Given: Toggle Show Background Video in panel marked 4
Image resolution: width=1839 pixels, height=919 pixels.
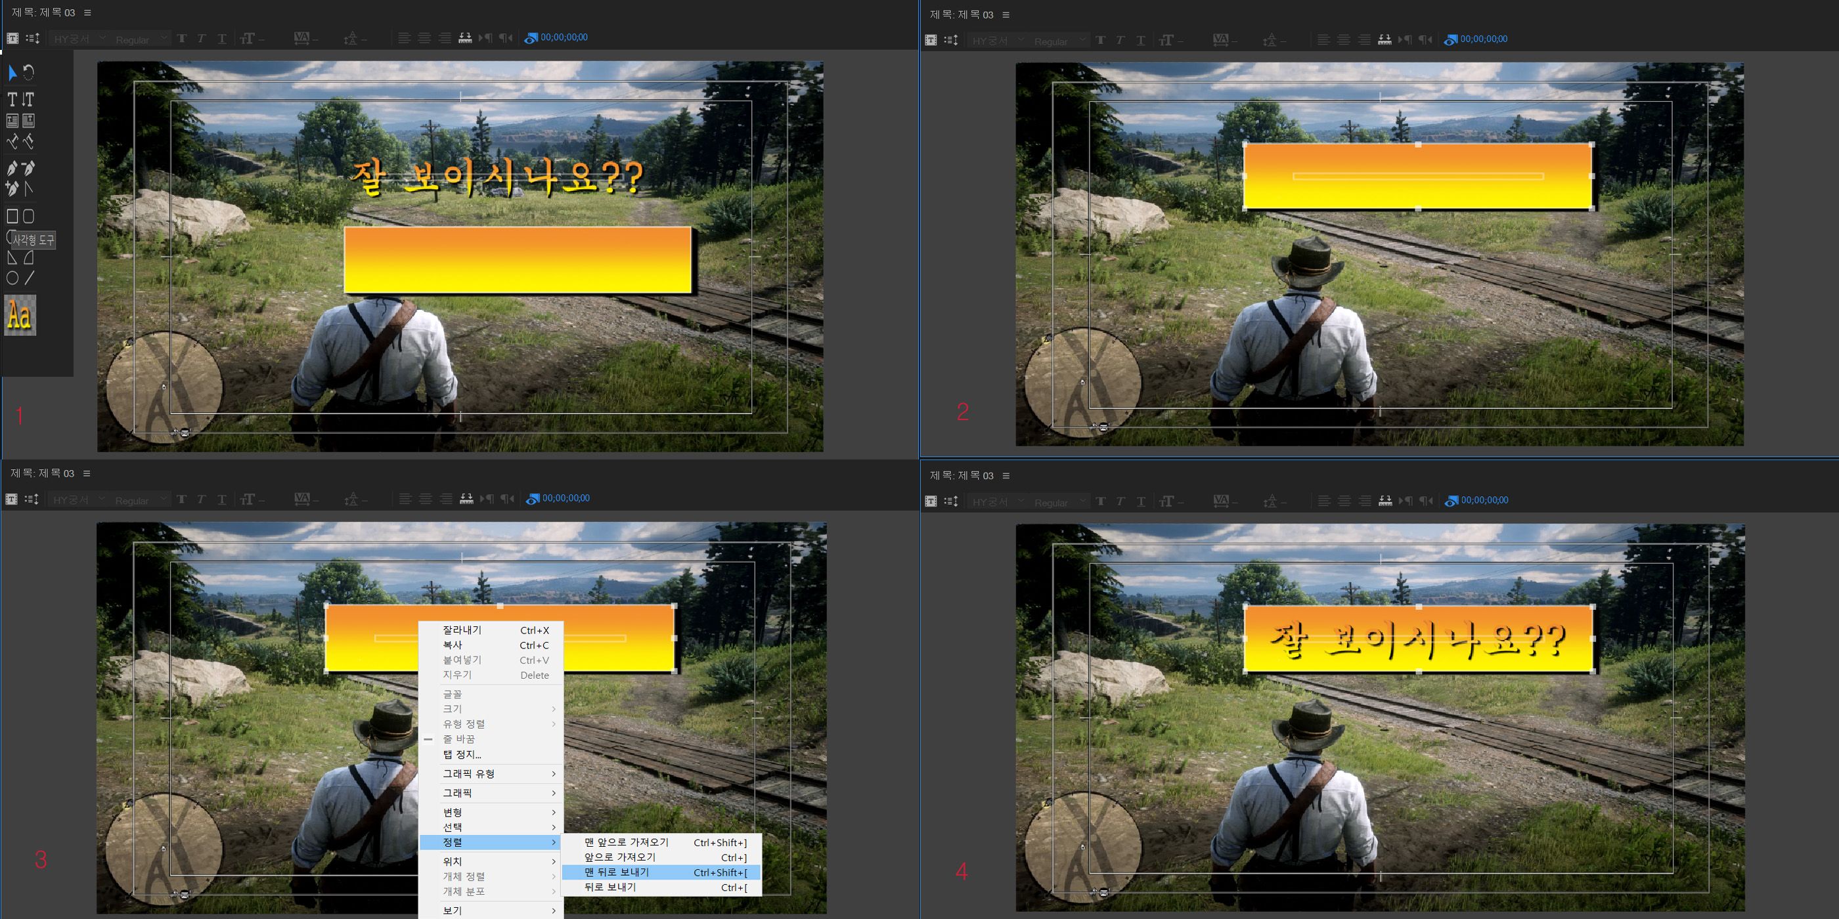Looking at the screenshot, I should [1451, 501].
